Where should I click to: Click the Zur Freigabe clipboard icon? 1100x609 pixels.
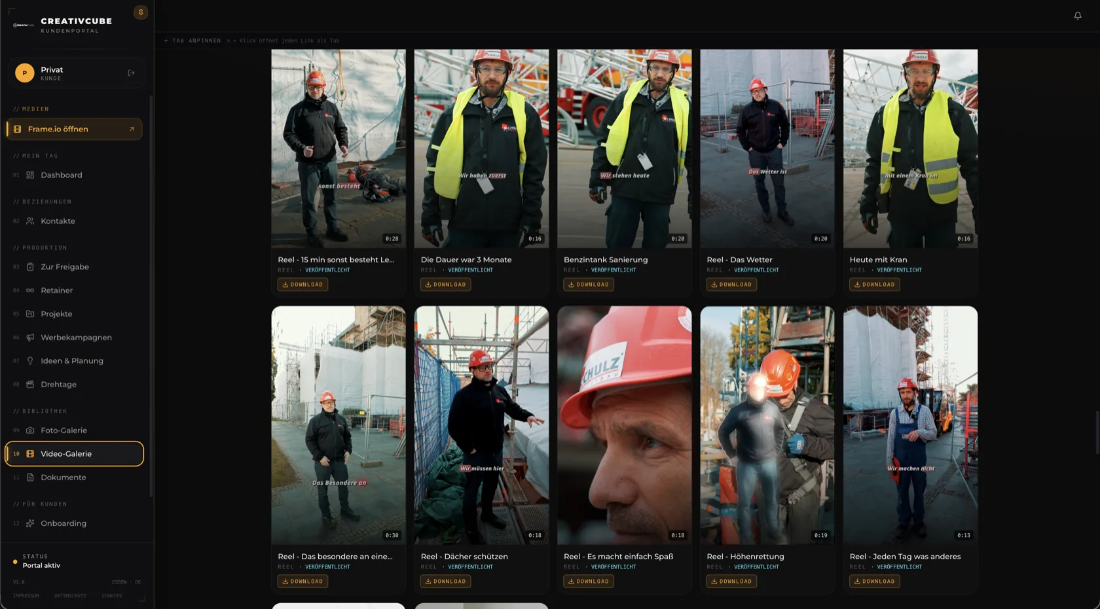[30, 267]
